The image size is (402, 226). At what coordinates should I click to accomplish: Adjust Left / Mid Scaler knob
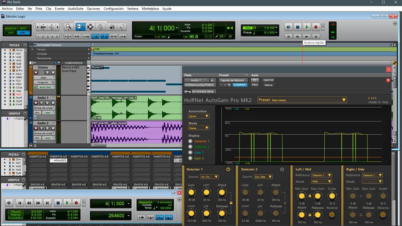tap(332, 196)
